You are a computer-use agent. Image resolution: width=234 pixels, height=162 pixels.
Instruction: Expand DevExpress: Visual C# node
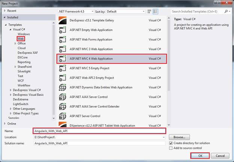[x=10, y=90]
